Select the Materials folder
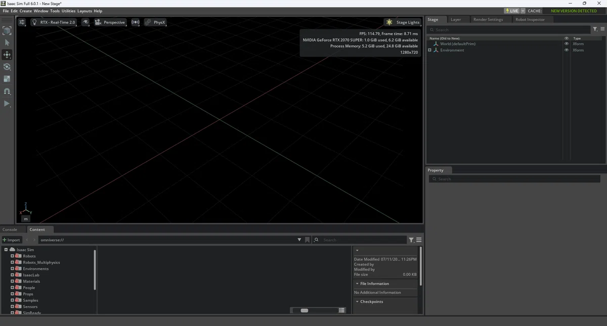 point(31,282)
